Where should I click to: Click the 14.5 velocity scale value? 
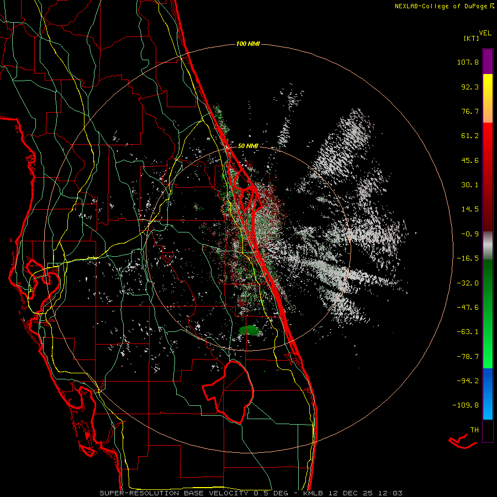470,209
